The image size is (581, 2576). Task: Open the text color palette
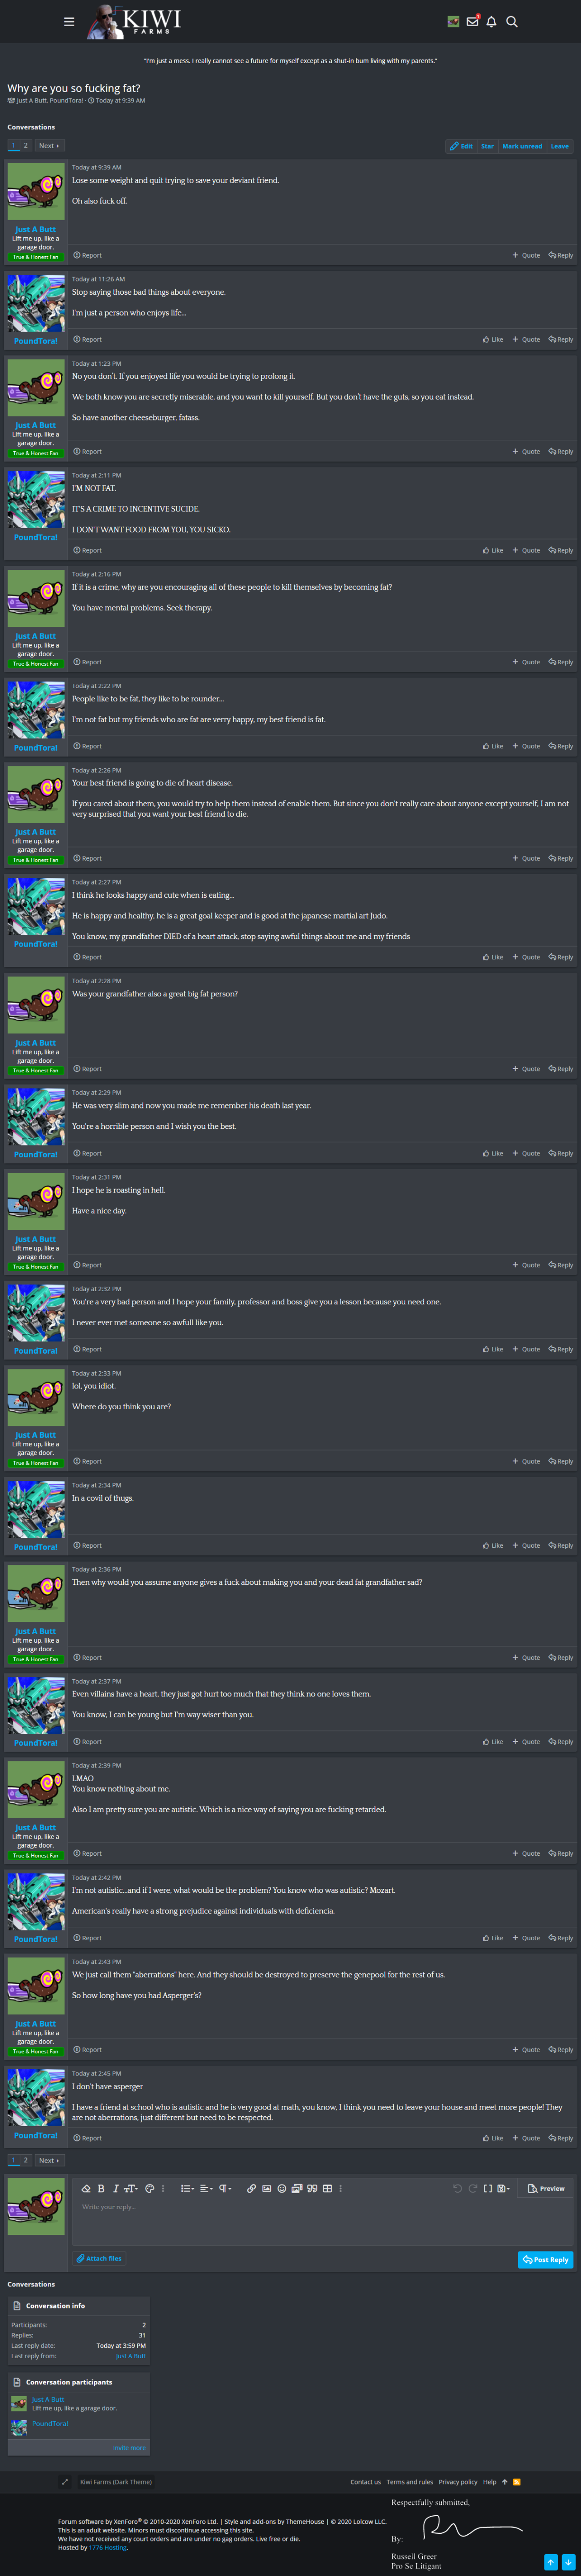[150, 2188]
